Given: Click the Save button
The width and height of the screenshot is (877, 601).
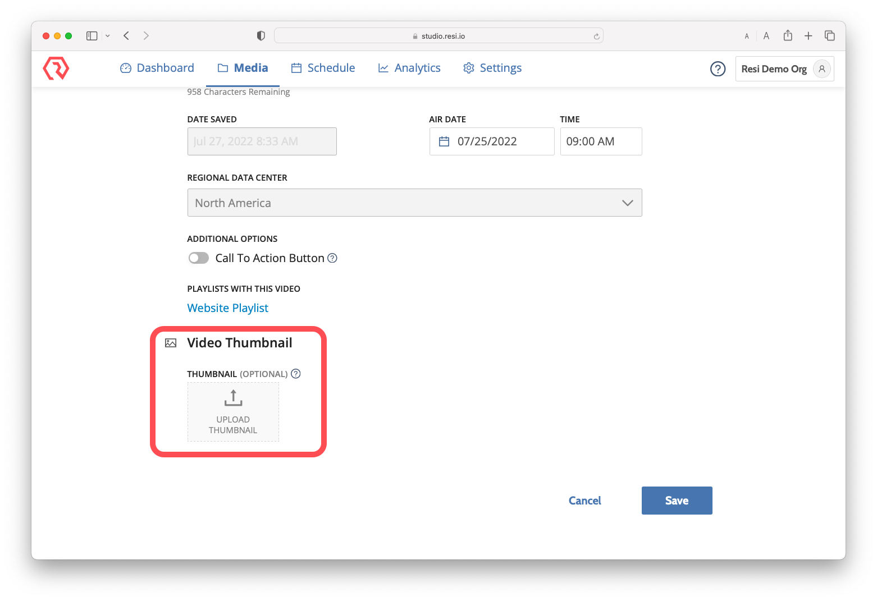Looking at the screenshot, I should [x=677, y=501].
